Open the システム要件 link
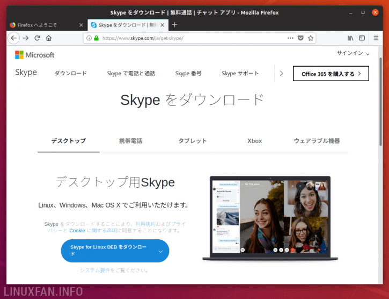The width and height of the screenshot is (389, 299). click(x=95, y=270)
